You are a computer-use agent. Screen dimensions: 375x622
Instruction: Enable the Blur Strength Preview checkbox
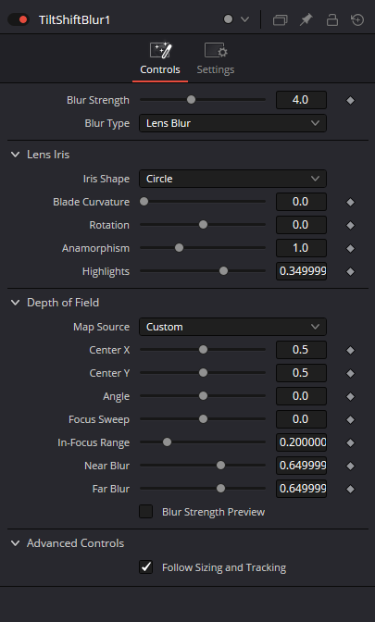[x=146, y=512]
